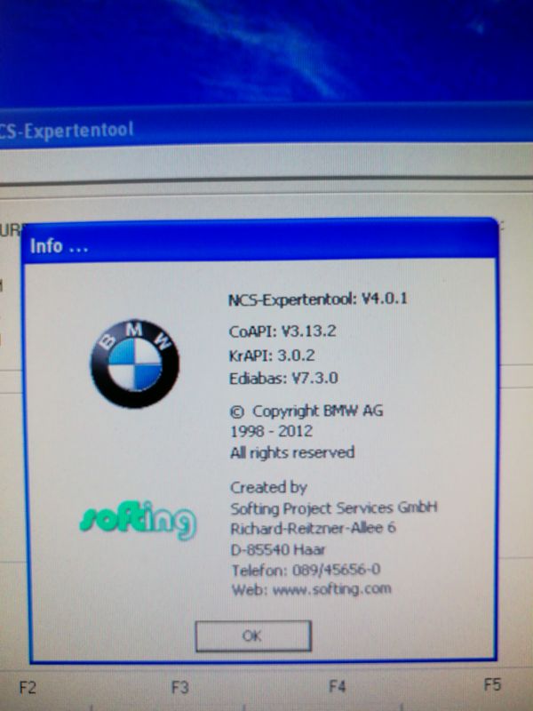Click the Telefon 089/45656-0 line
This screenshot has width=533, height=711.
pos(306,569)
